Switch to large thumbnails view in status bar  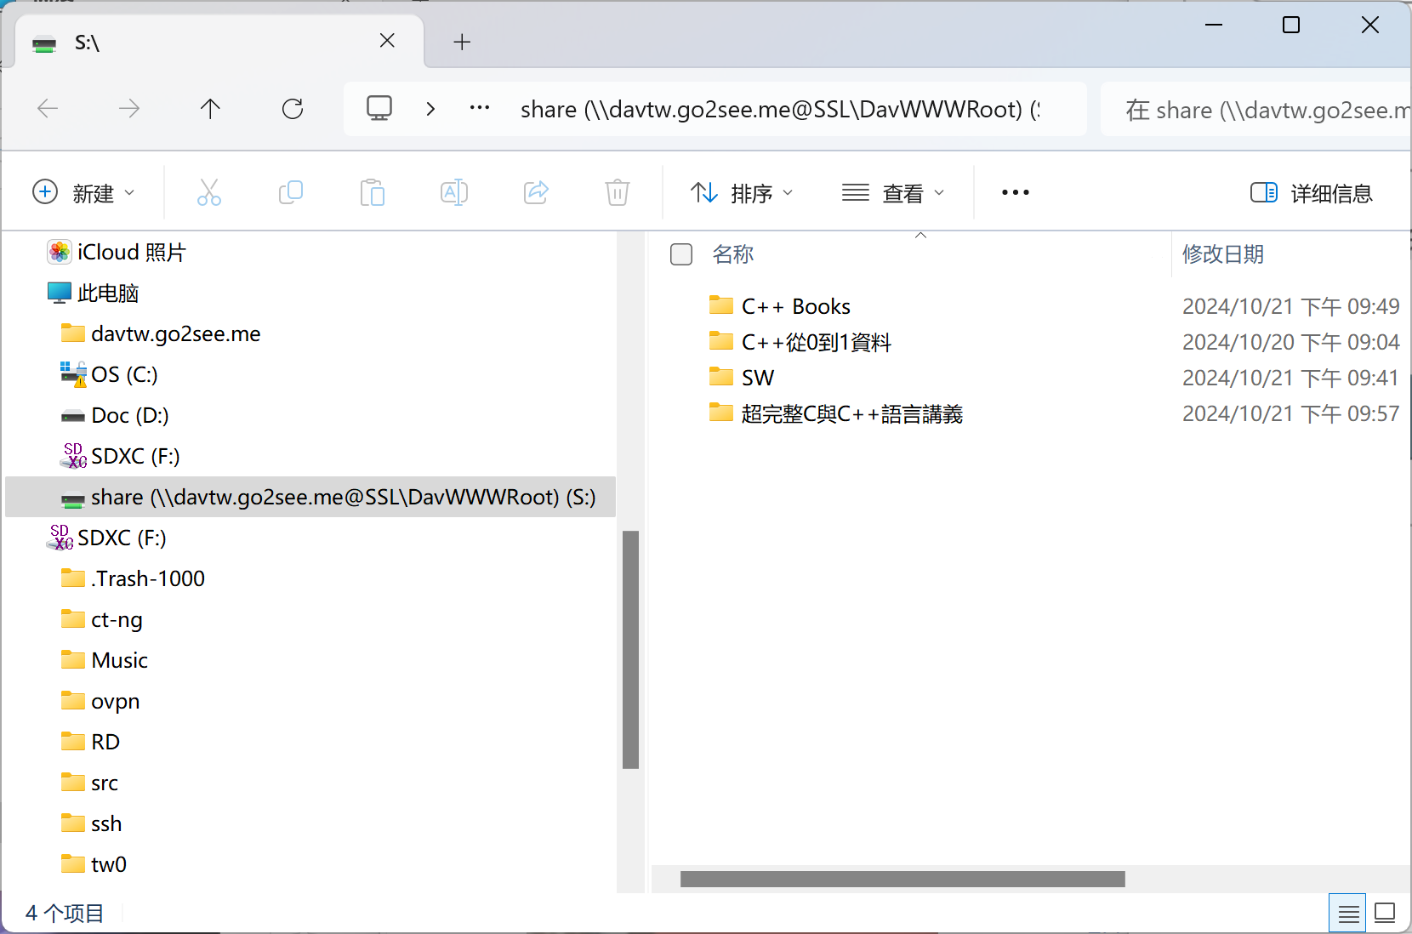1385,914
